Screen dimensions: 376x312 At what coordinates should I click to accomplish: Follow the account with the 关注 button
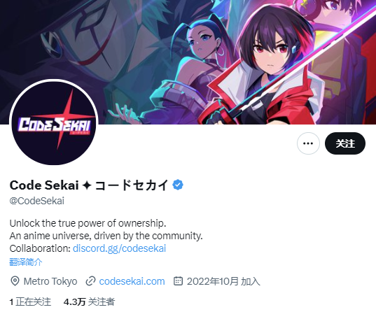[345, 143]
